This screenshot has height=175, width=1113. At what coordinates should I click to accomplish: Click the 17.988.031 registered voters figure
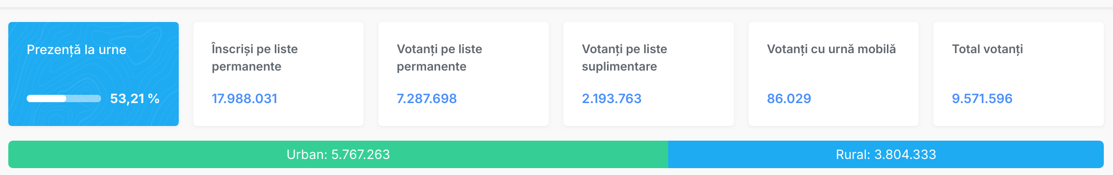pyautogui.click(x=244, y=98)
